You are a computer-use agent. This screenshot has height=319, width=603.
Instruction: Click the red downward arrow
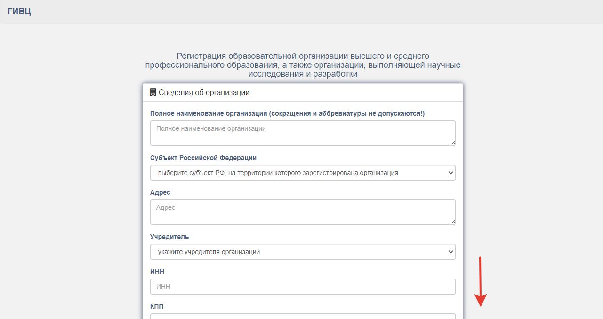click(480, 282)
